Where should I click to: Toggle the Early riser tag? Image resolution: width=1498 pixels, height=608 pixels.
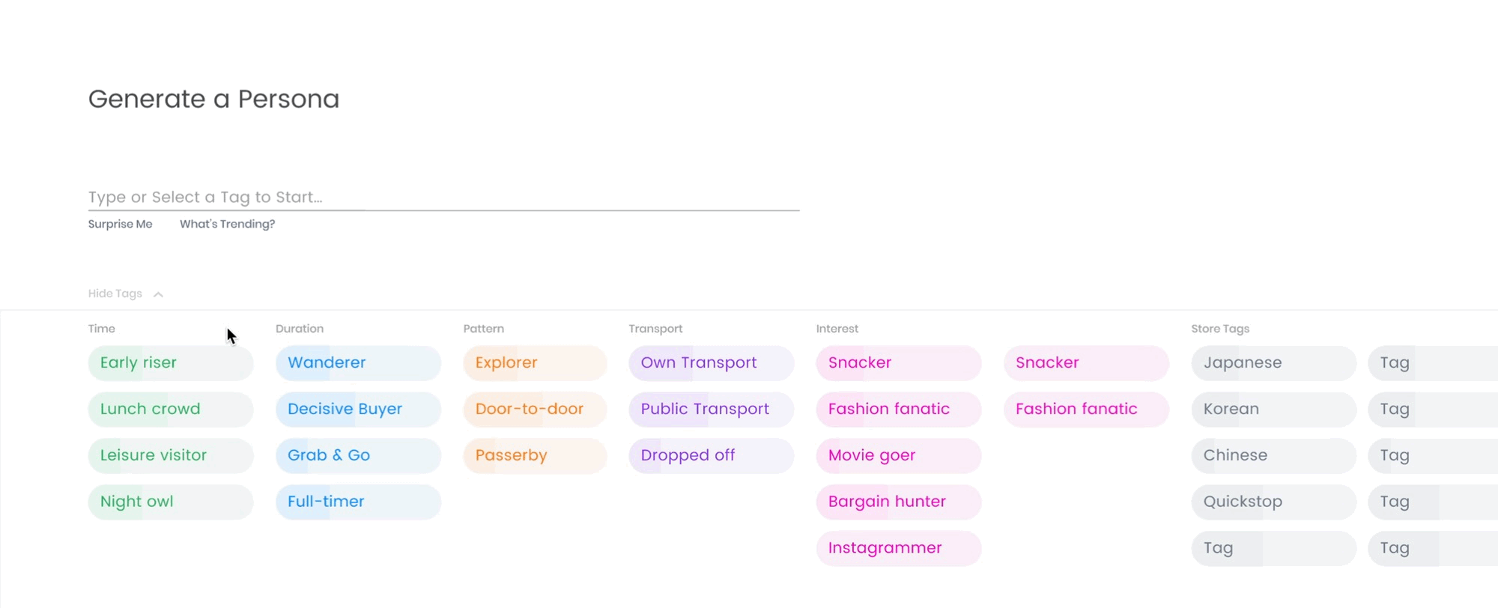[170, 363]
